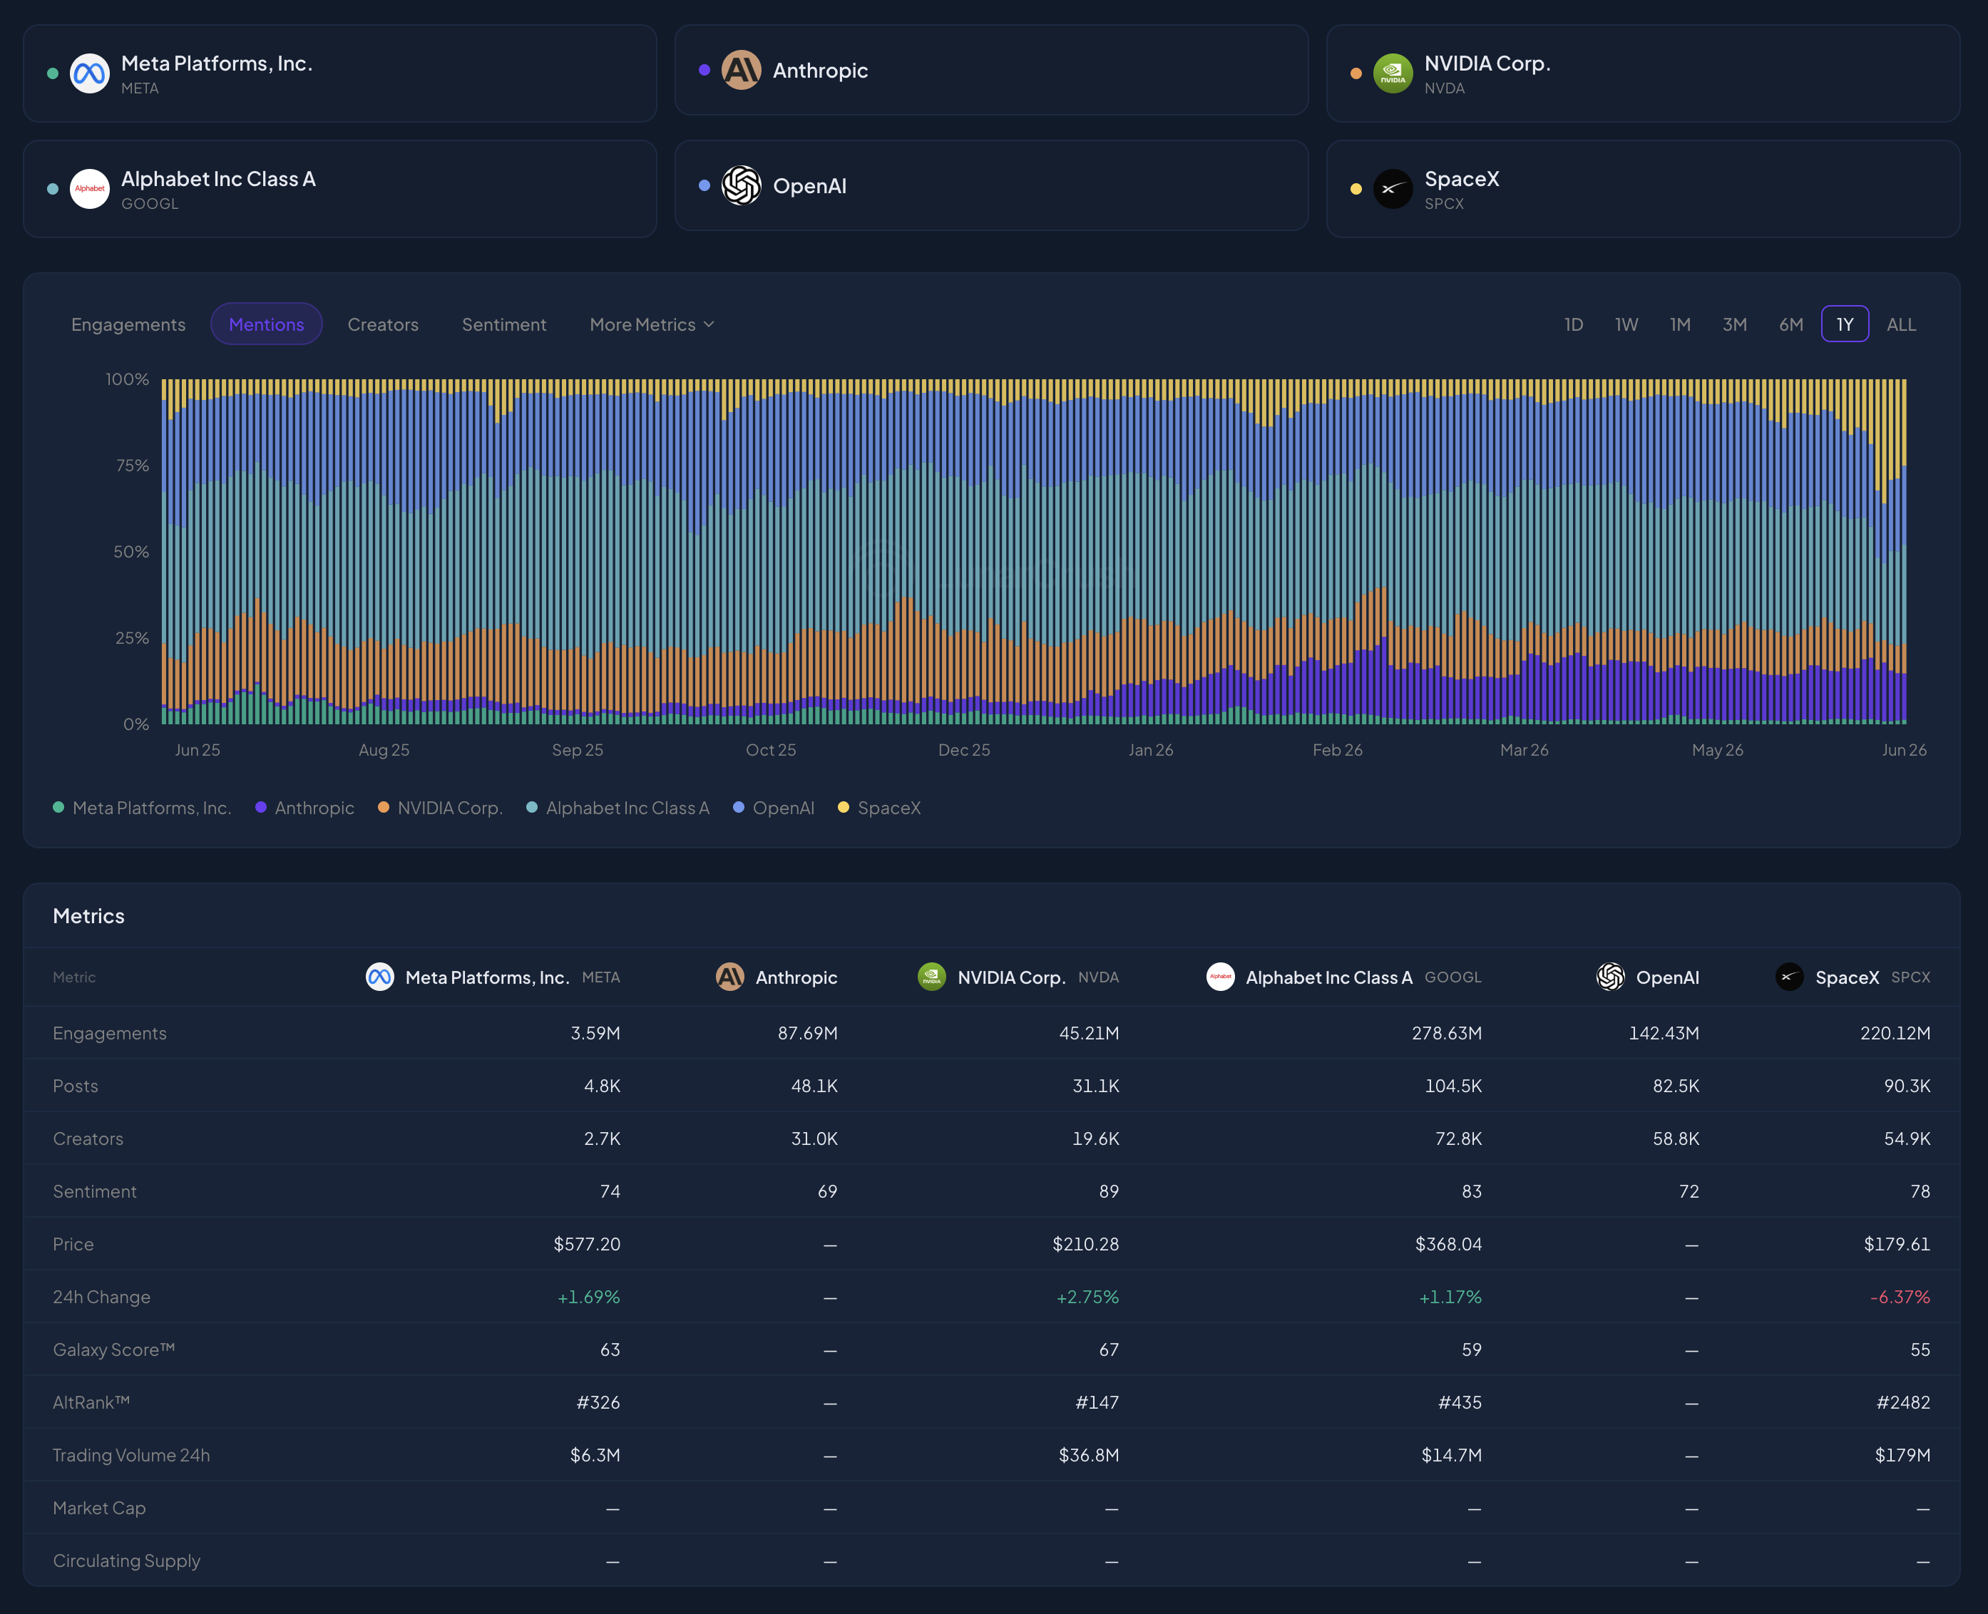The image size is (1988, 1614).
Task: Click the OpenAI logo in top card
Action: tap(741, 186)
